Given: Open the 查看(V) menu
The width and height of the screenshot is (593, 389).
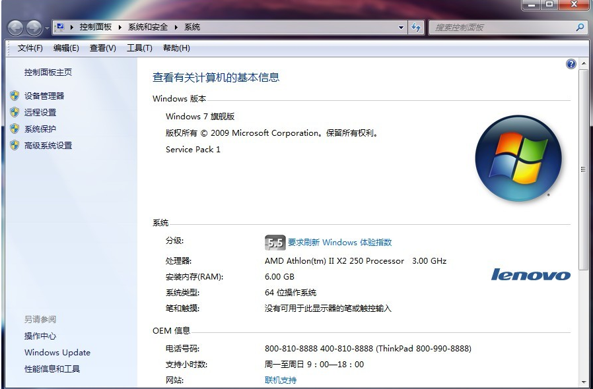Looking at the screenshot, I should pyautogui.click(x=102, y=47).
